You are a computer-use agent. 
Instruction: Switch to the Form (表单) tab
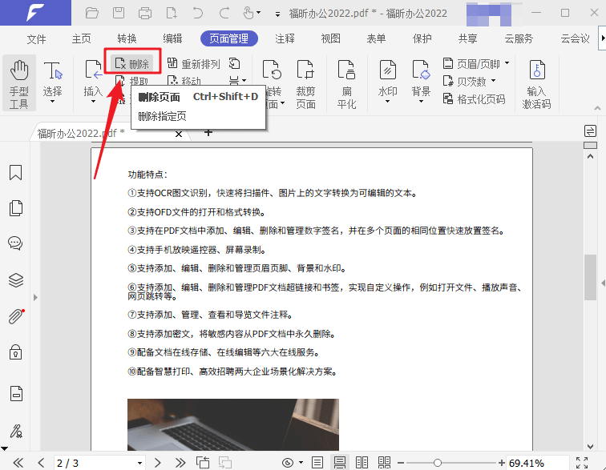pyautogui.click(x=376, y=38)
